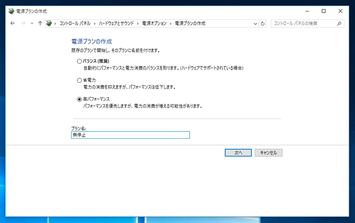Click the title bar window icon

pyautogui.click(x=11, y=11)
